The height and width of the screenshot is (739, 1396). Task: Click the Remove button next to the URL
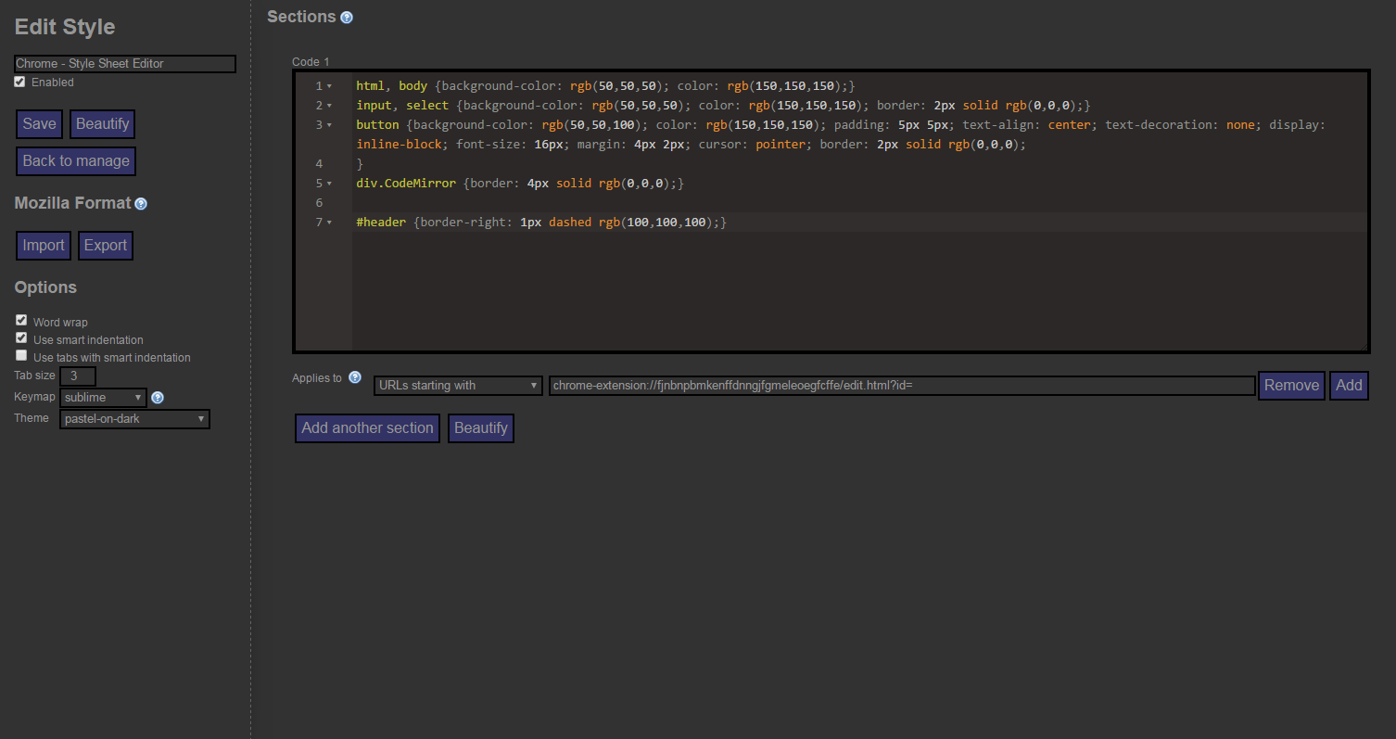click(x=1290, y=385)
